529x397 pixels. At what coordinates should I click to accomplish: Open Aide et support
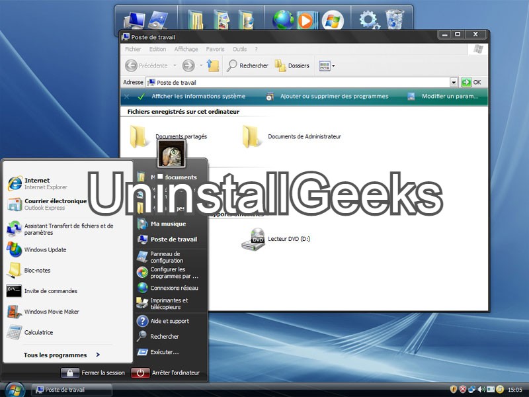[x=163, y=321]
